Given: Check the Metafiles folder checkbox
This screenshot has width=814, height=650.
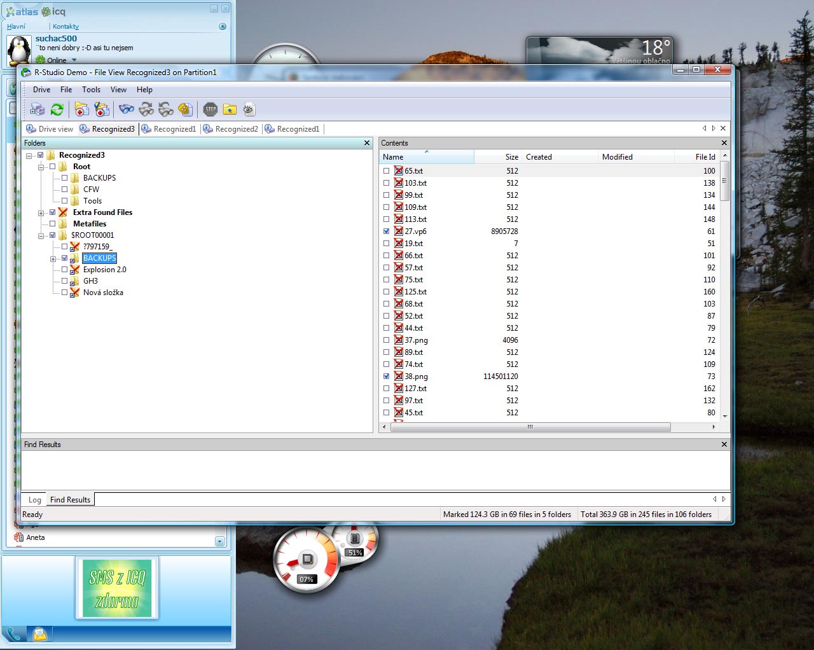Looking at the screenshot, I should point(52,224).
